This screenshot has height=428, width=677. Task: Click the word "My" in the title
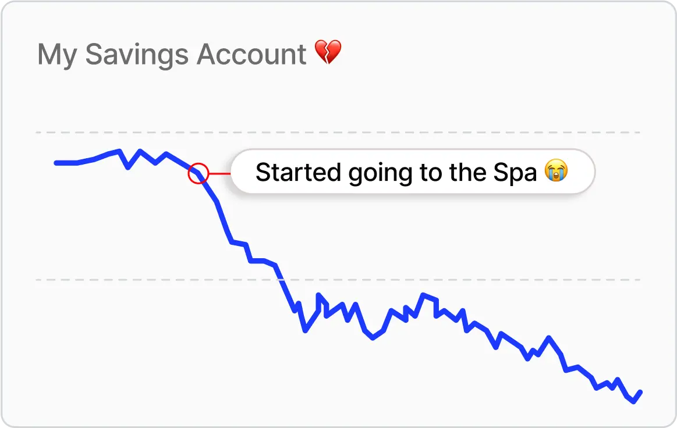[x=57, y=55]
